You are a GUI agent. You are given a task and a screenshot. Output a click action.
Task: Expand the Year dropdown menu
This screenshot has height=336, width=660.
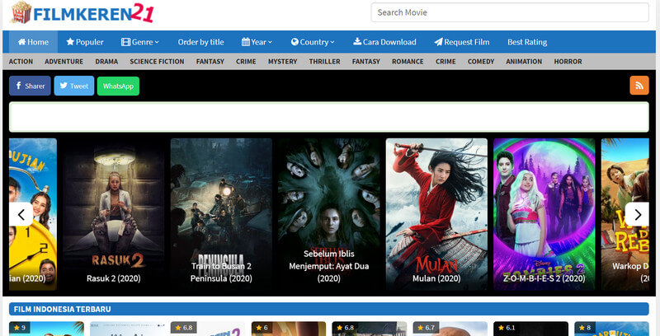(259, 42)
